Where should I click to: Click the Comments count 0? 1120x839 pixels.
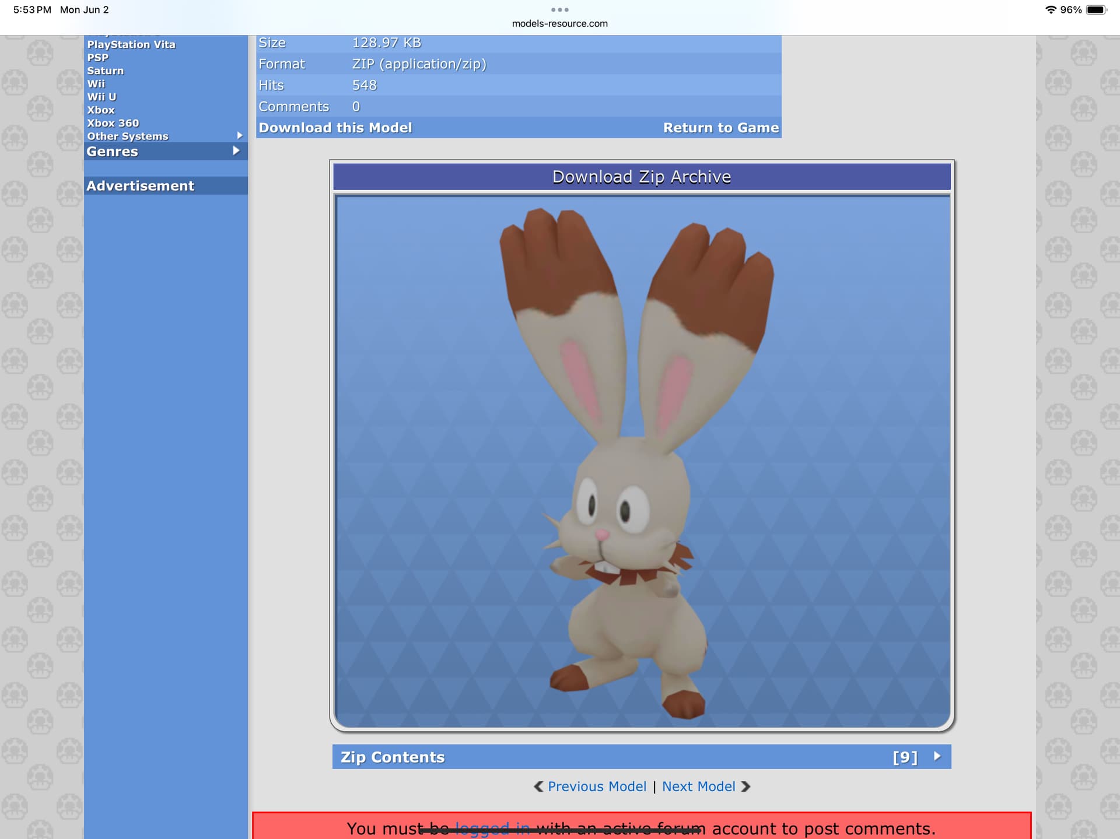(356, 107)
